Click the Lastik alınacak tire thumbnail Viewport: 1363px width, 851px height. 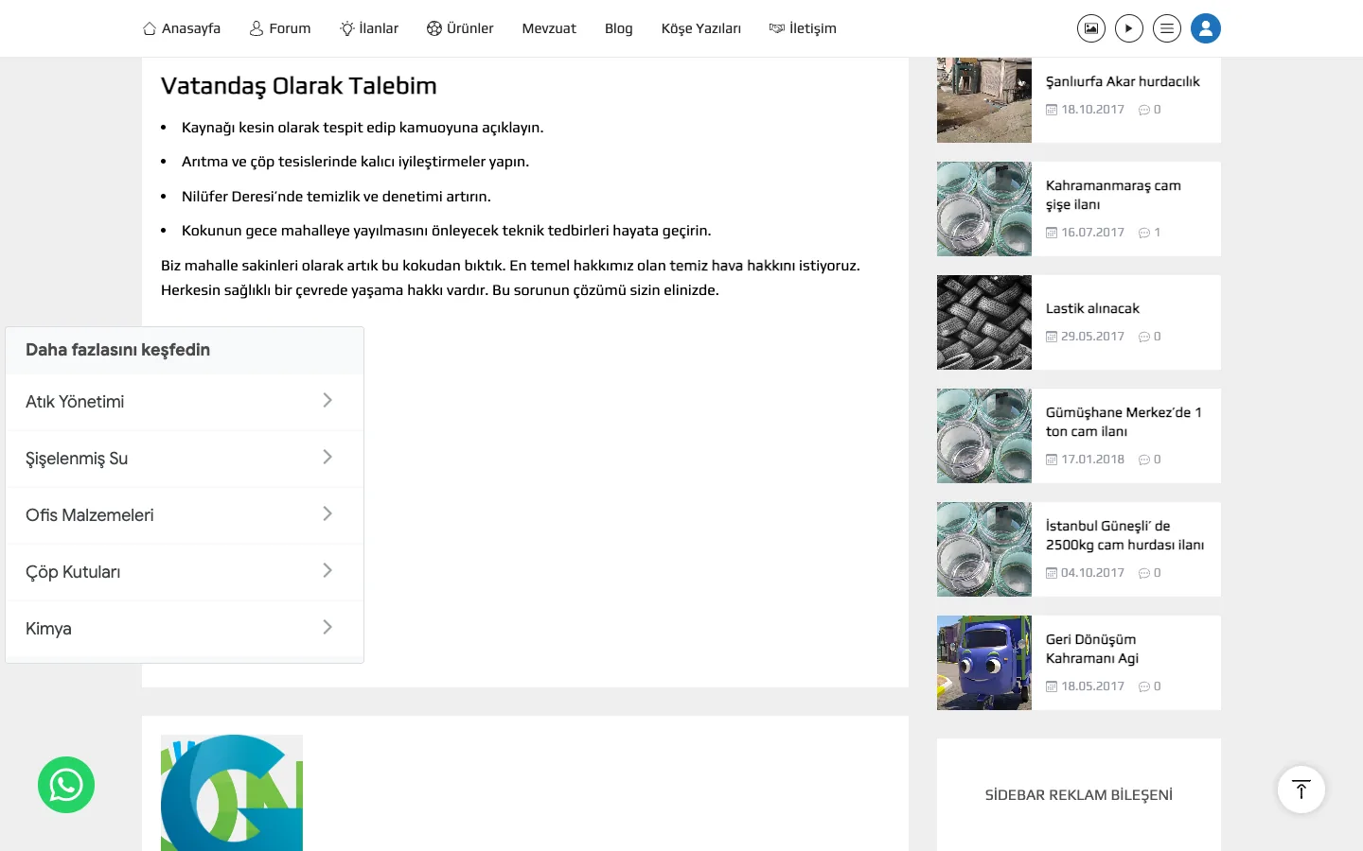click(984, 322)
